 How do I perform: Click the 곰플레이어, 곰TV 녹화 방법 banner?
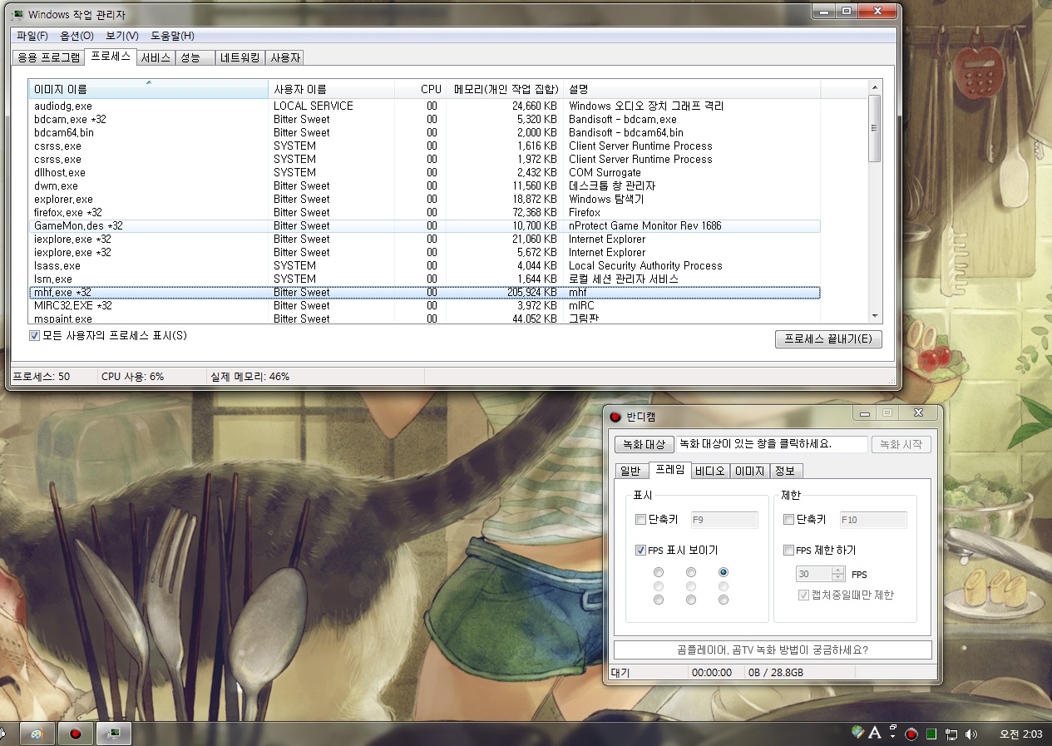773,650
